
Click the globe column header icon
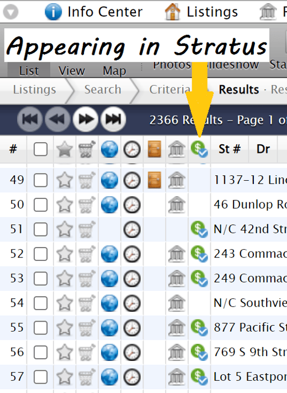tap(109, 149)
